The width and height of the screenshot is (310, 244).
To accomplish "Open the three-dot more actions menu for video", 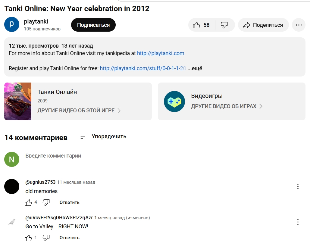I will pyautogui.click(x=299, y=25).
